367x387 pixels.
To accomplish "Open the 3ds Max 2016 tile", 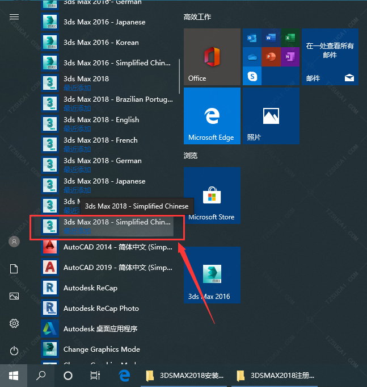I will 212,275.
